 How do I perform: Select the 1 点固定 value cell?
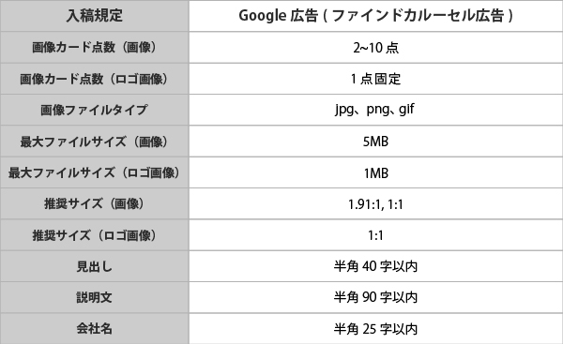pyautogui.click(x=375, y=79)
